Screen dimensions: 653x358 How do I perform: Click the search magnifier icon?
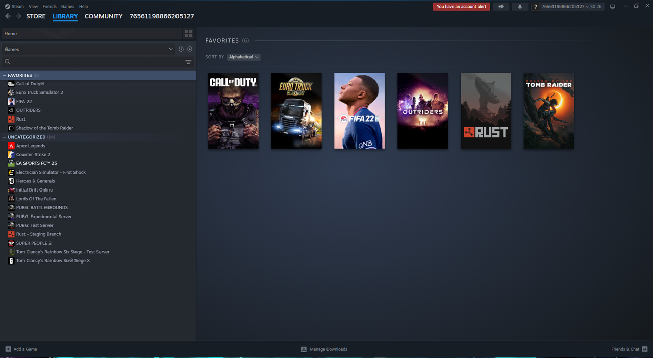coord(8,62)
